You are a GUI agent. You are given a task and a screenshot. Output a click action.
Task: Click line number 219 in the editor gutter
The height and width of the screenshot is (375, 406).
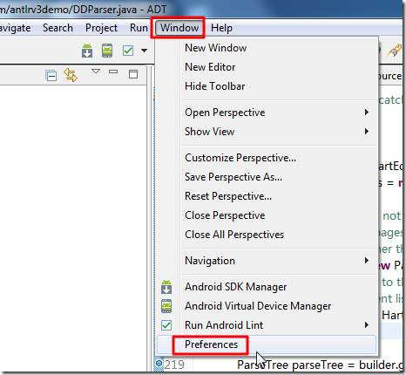(x=174, y=365)
